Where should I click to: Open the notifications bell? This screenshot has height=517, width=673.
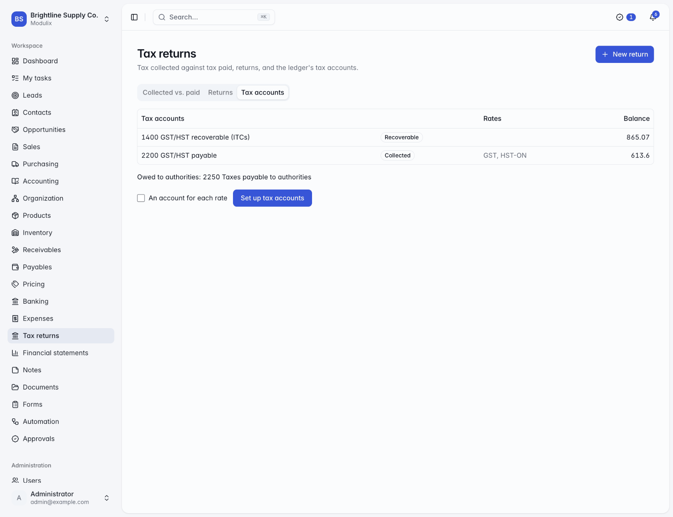(653, 17)
